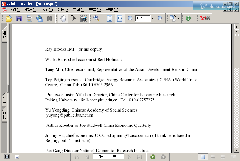Expand the zoom percentage dropdown arrow

point(152,18)
